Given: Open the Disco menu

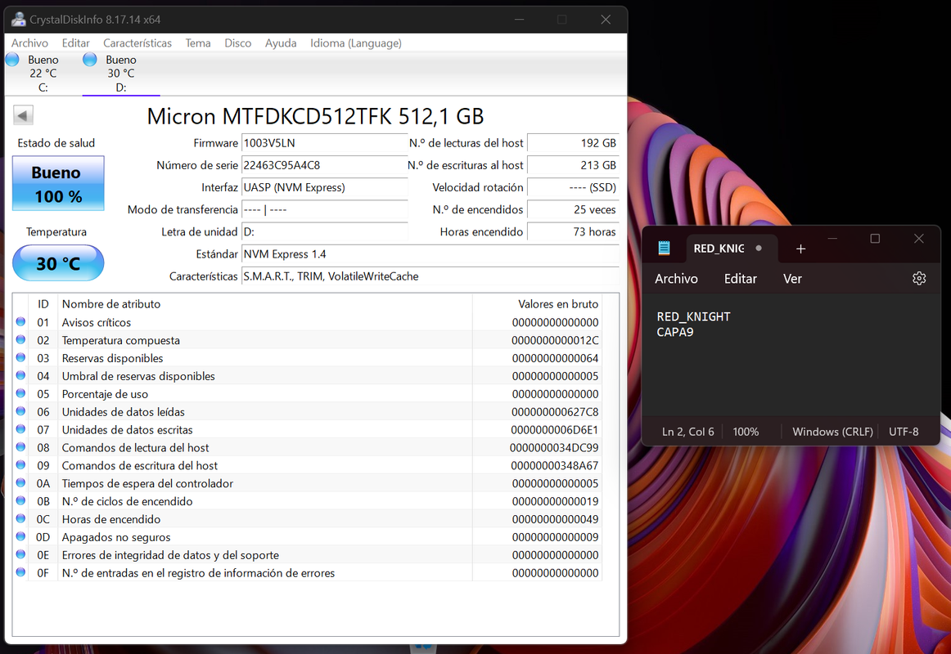Looking at the screenshot, I should click(237, 43).
